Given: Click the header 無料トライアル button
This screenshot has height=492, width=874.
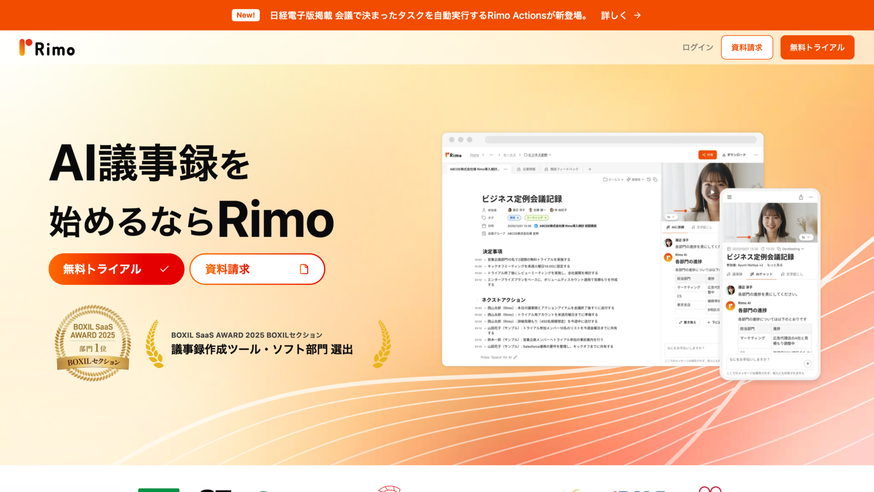Looking at the screenshot, I should click(x=817, y=47).
